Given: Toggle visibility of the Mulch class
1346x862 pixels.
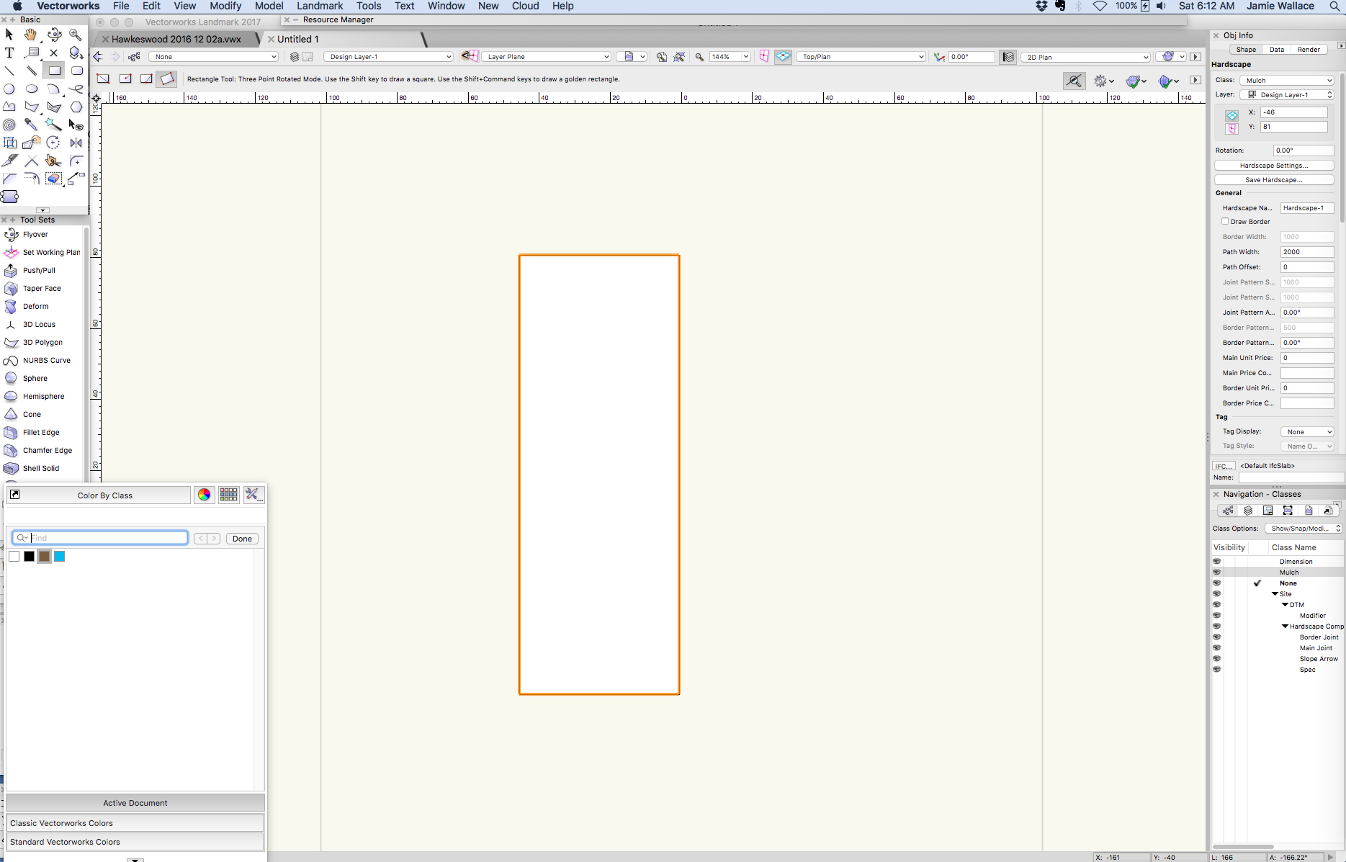Looking at the screenshot, I should [1217, 572].
